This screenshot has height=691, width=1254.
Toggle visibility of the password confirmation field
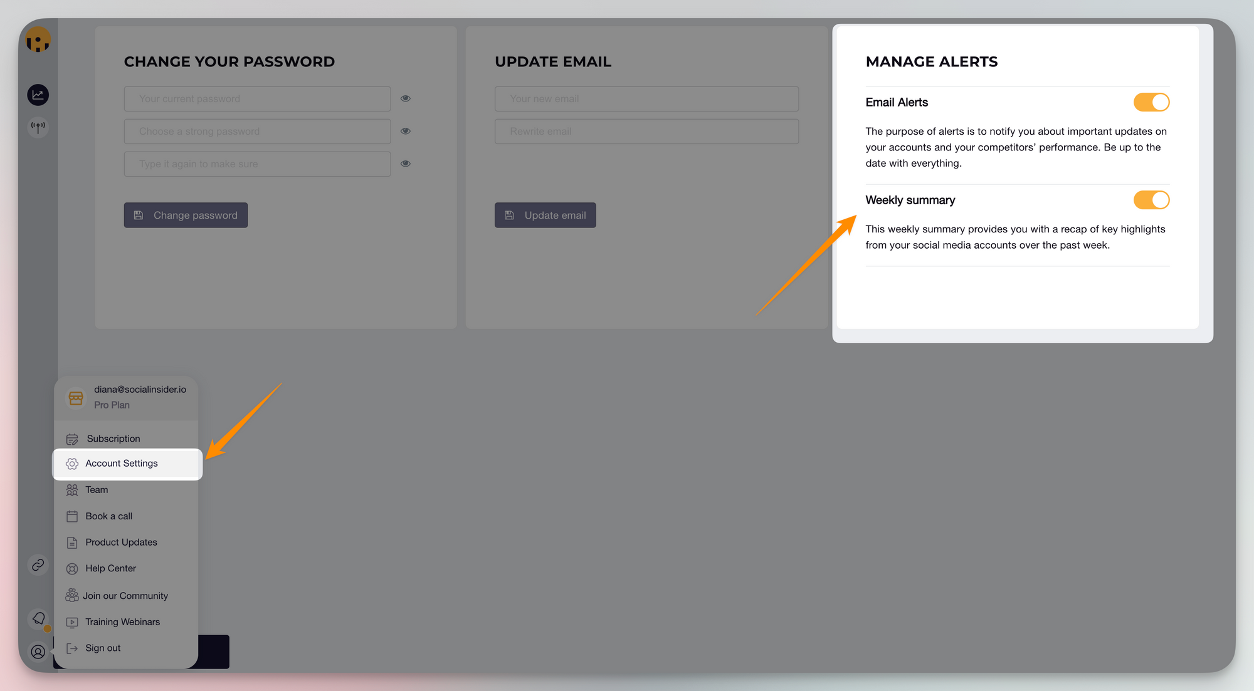click(x=406, y=164)
